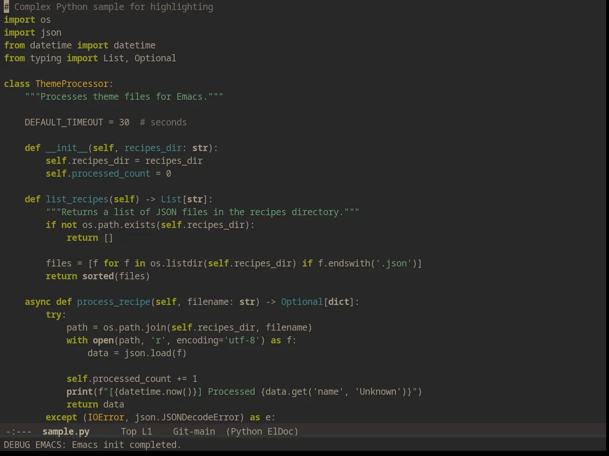Click the '.json' string literal
609x456 pixels.
(x=393, y=263)
